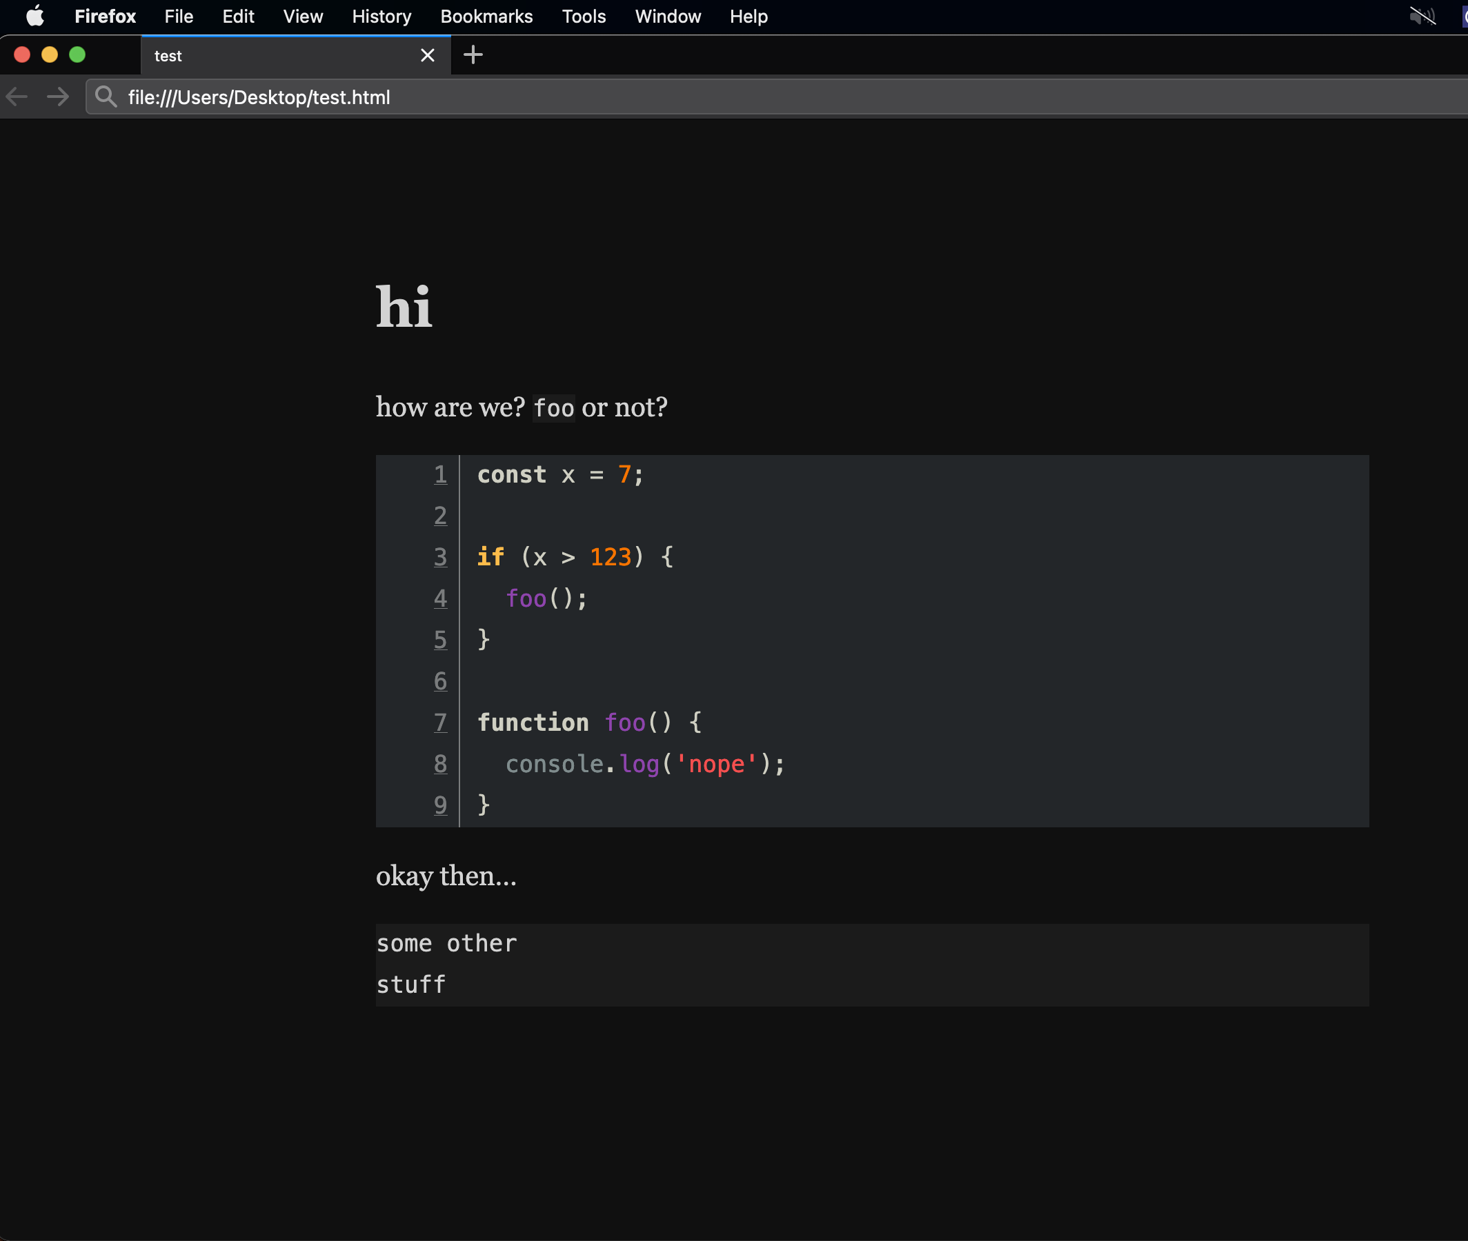Click the 'stuff' preformatted text line

411,985
